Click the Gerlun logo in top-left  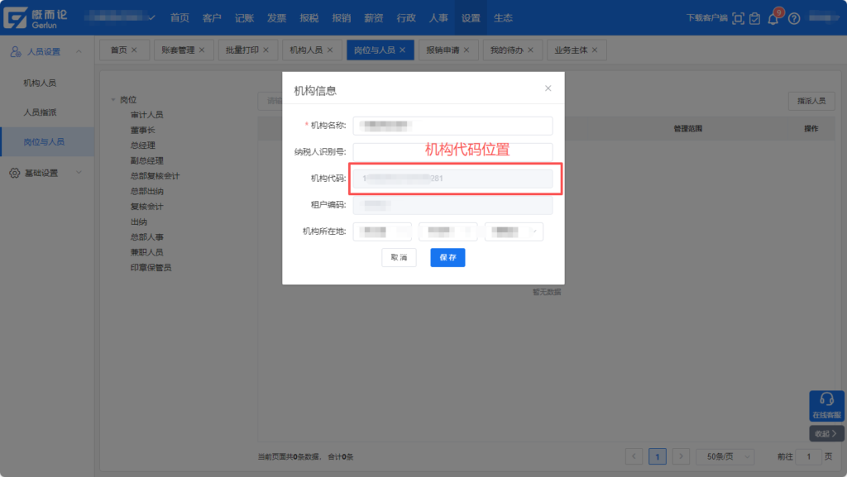pos(37,17)
